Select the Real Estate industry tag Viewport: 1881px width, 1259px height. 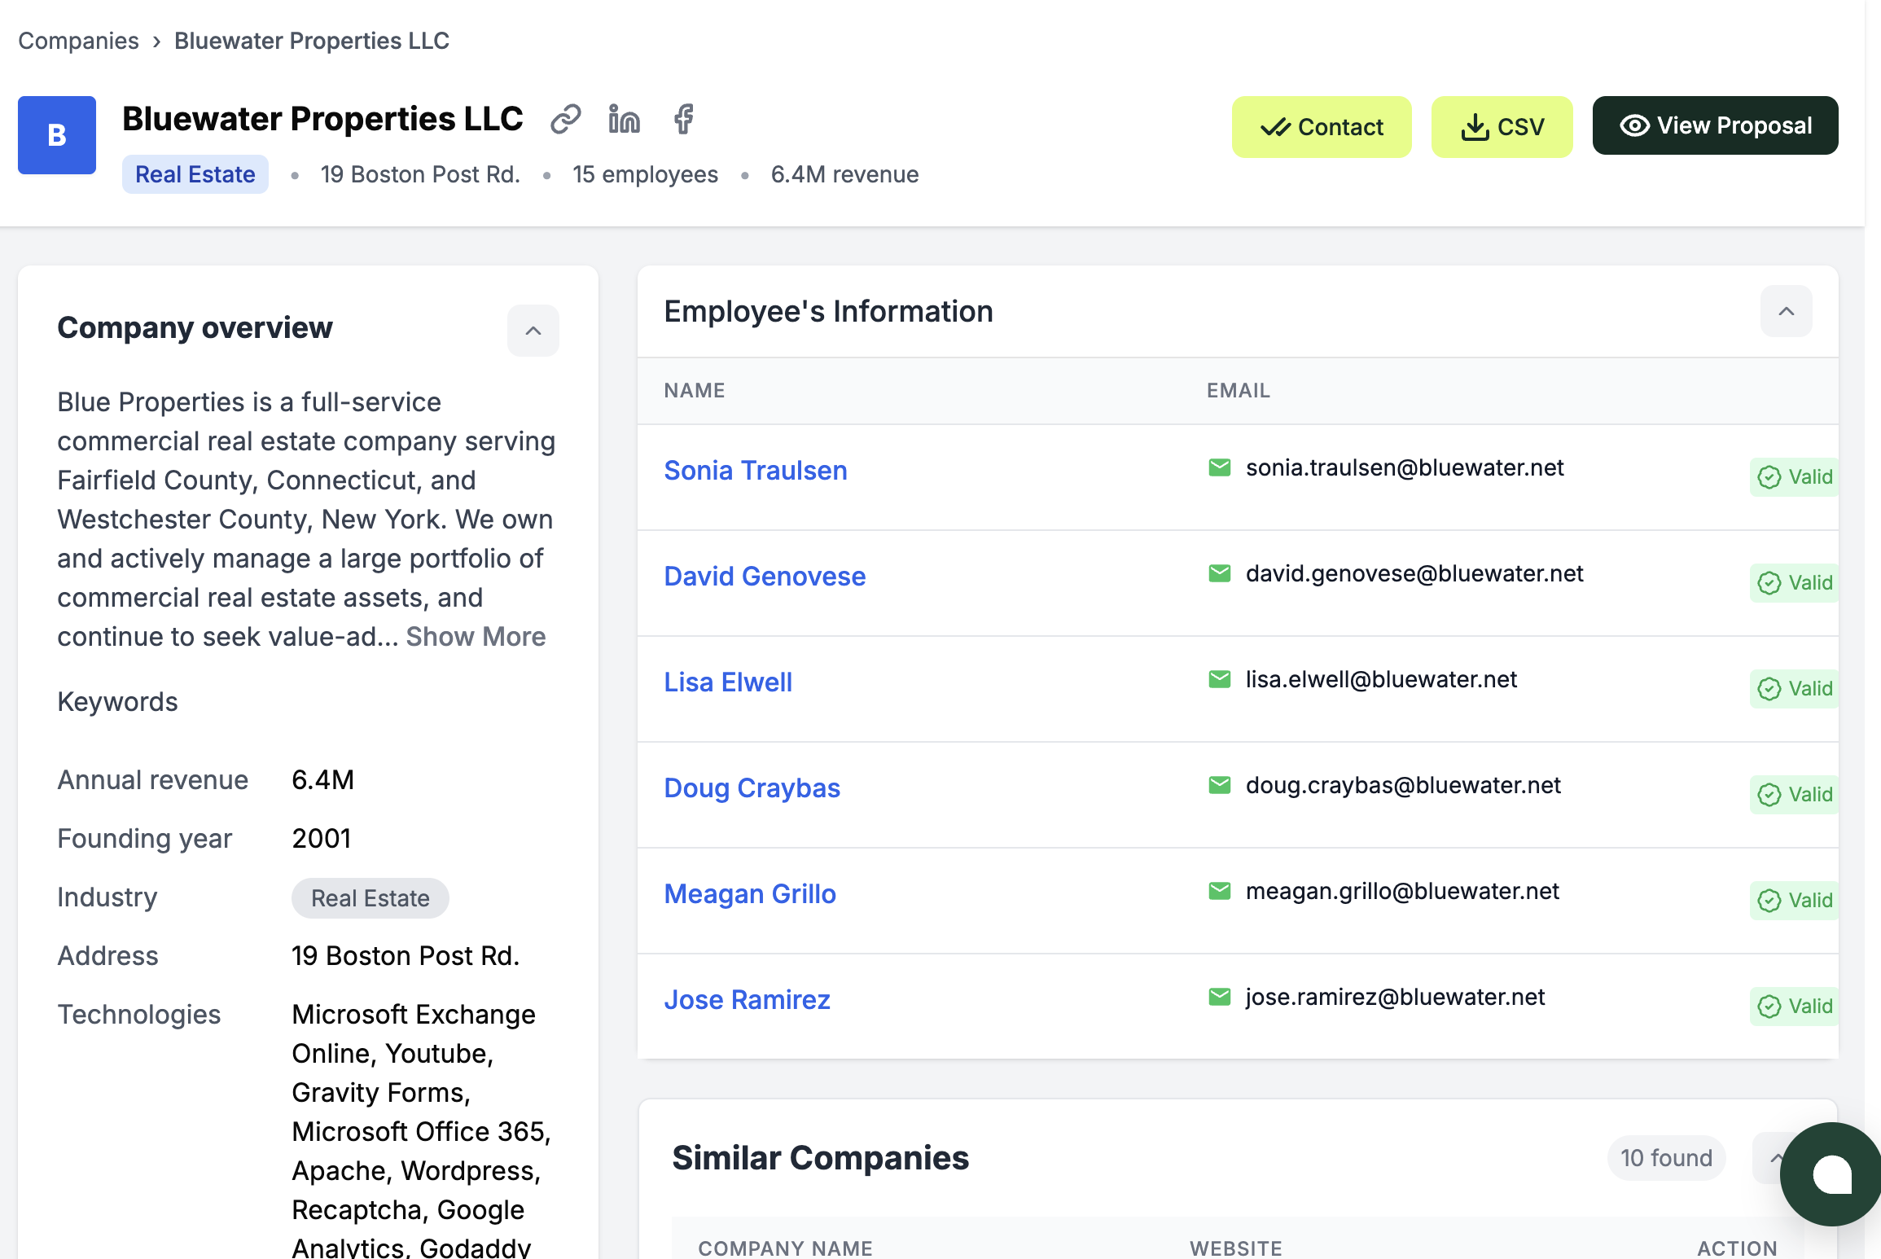coord(195,173)
